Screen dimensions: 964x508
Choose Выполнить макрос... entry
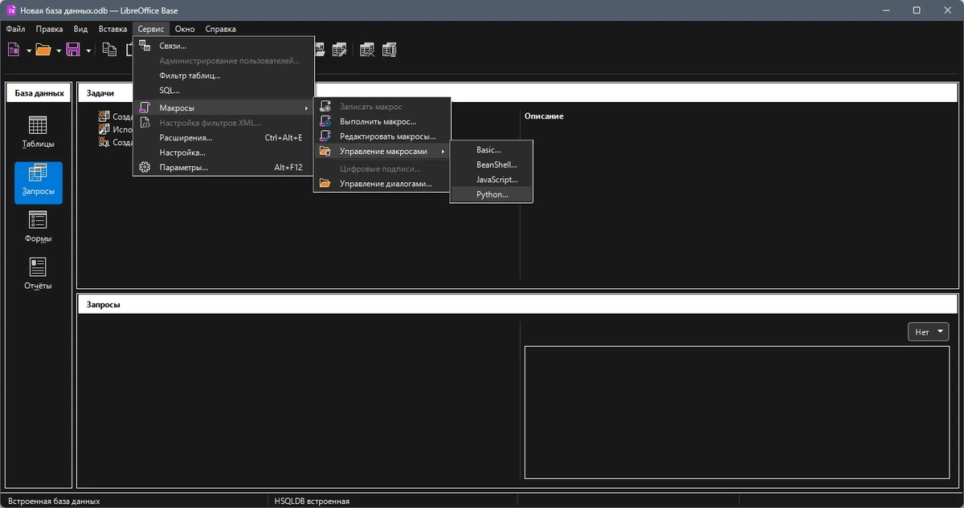coord(382,121)
